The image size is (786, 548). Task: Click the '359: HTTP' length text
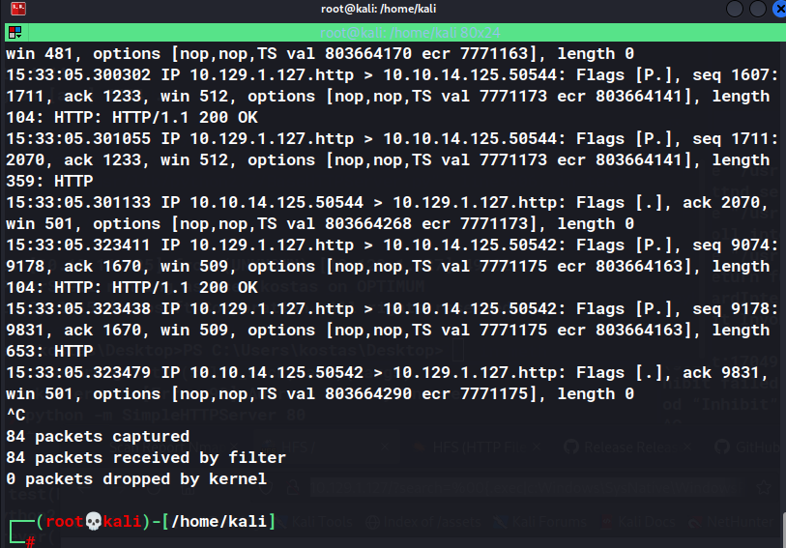[49, 181]
